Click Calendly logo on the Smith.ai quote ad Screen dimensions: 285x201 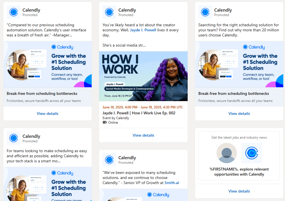click(109, 160)
